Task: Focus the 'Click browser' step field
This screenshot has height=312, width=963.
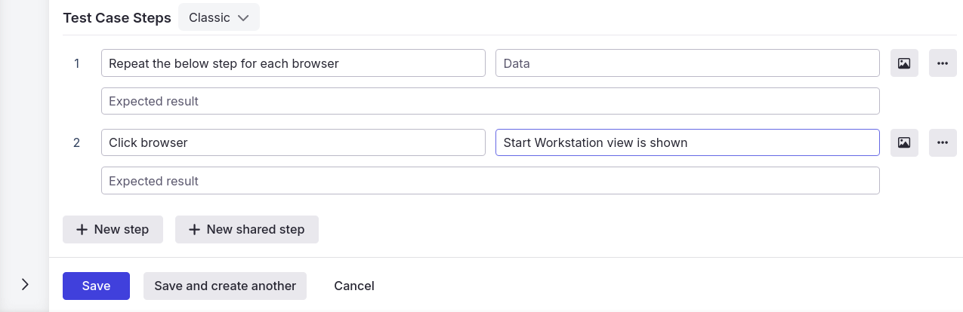Action: (293, 142)
